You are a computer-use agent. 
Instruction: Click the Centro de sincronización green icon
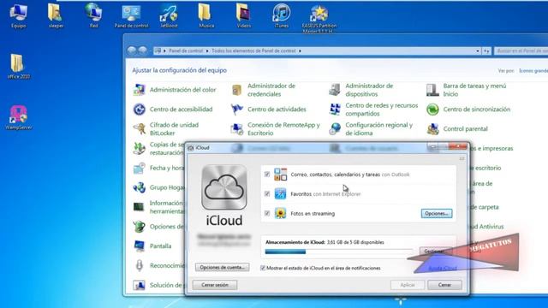point(432,110)
